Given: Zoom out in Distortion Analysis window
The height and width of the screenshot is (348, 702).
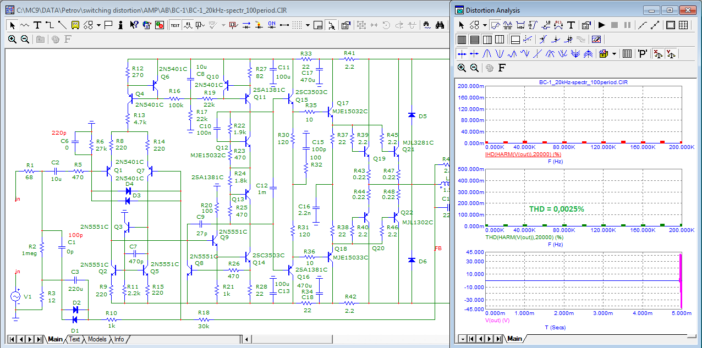Looking at the screenshot, I should 474,68.
